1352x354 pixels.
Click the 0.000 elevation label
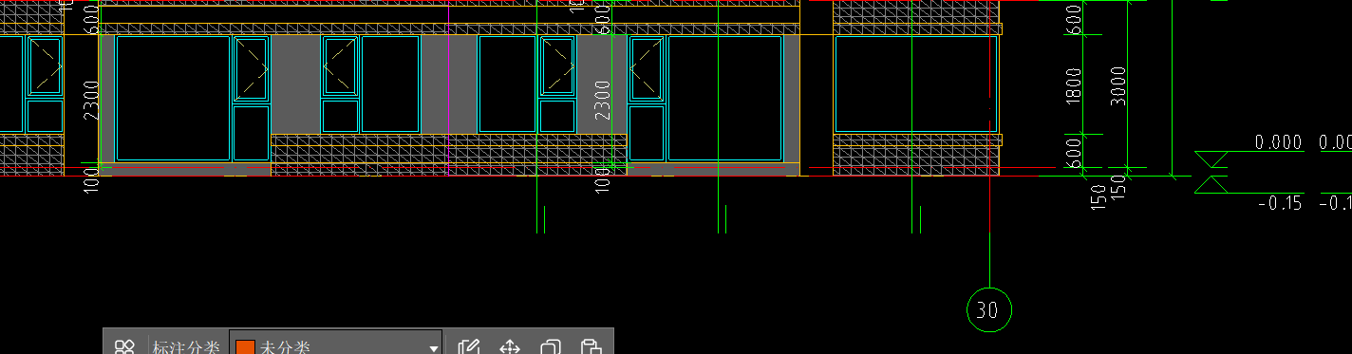click(1279, 142)
